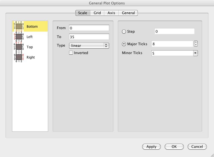214x157 pixels.
Task: Choose the Step radio button
Action: click(124, 32)
